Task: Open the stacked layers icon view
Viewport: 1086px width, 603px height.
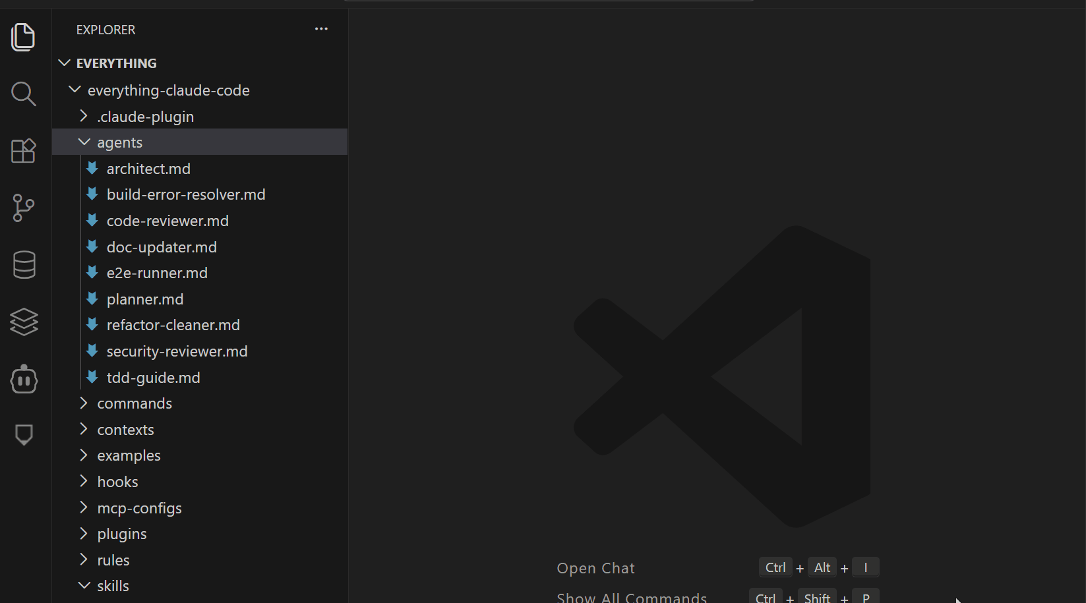Action: coord(24,322)
